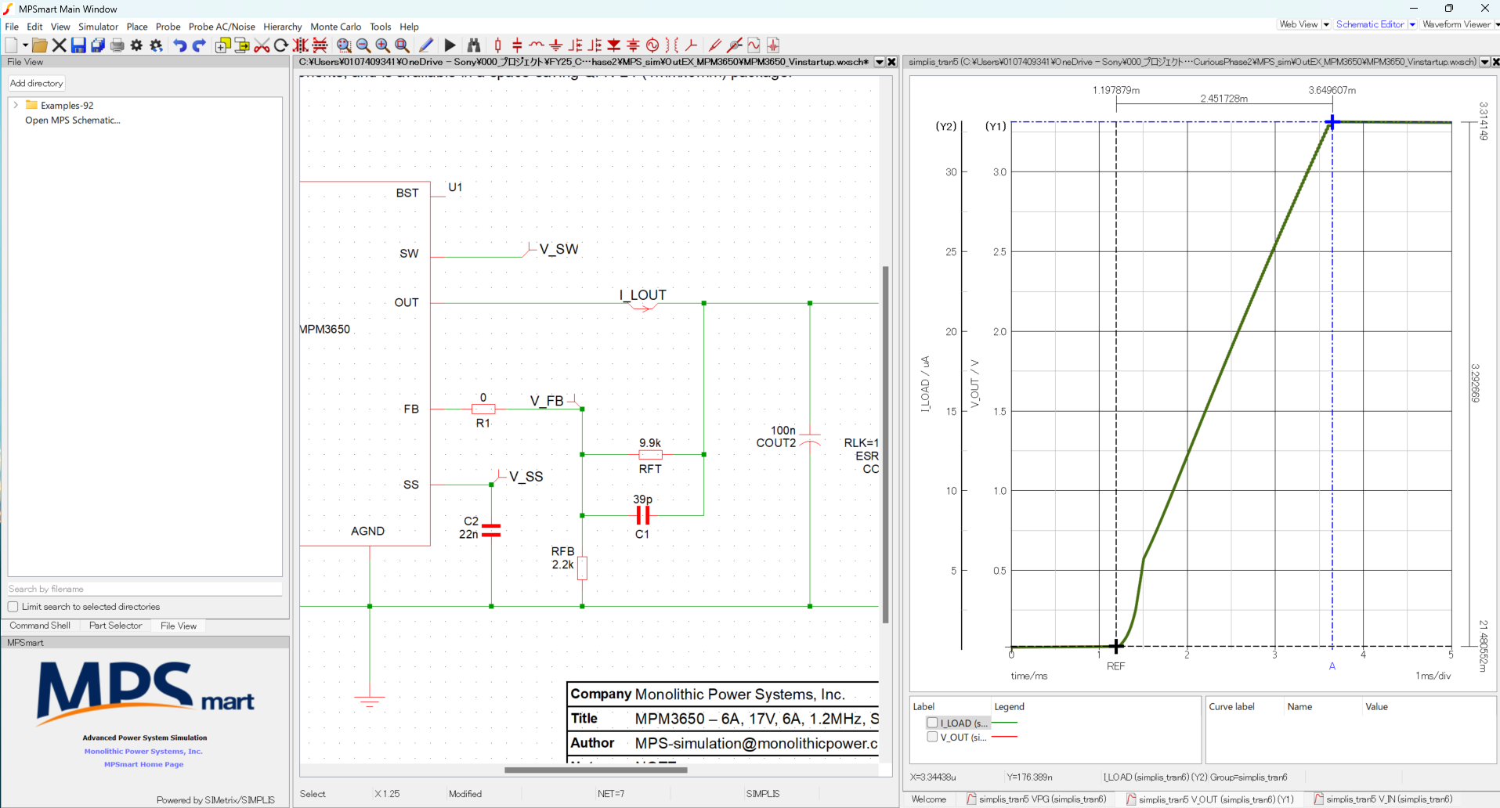Click the Zoom out magnifier icon
1500x808 pixels.
point(363,45)
